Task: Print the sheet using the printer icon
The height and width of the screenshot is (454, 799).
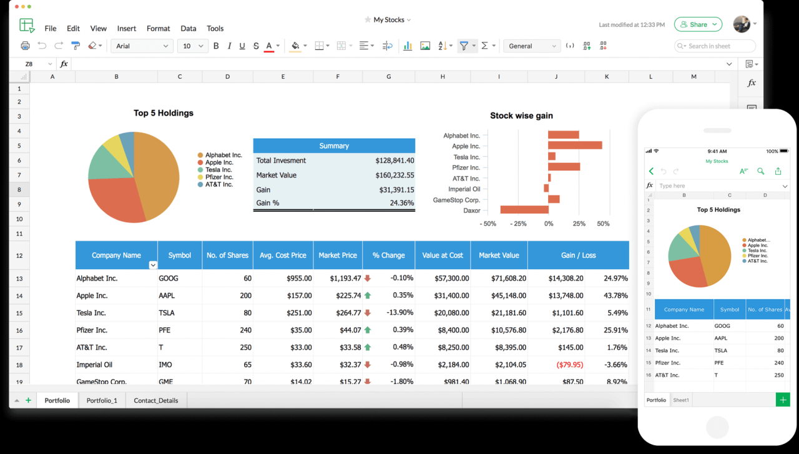Action: point(24,46)
